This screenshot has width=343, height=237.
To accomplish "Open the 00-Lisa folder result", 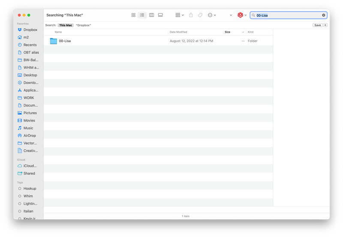I will tap(64, 41).
